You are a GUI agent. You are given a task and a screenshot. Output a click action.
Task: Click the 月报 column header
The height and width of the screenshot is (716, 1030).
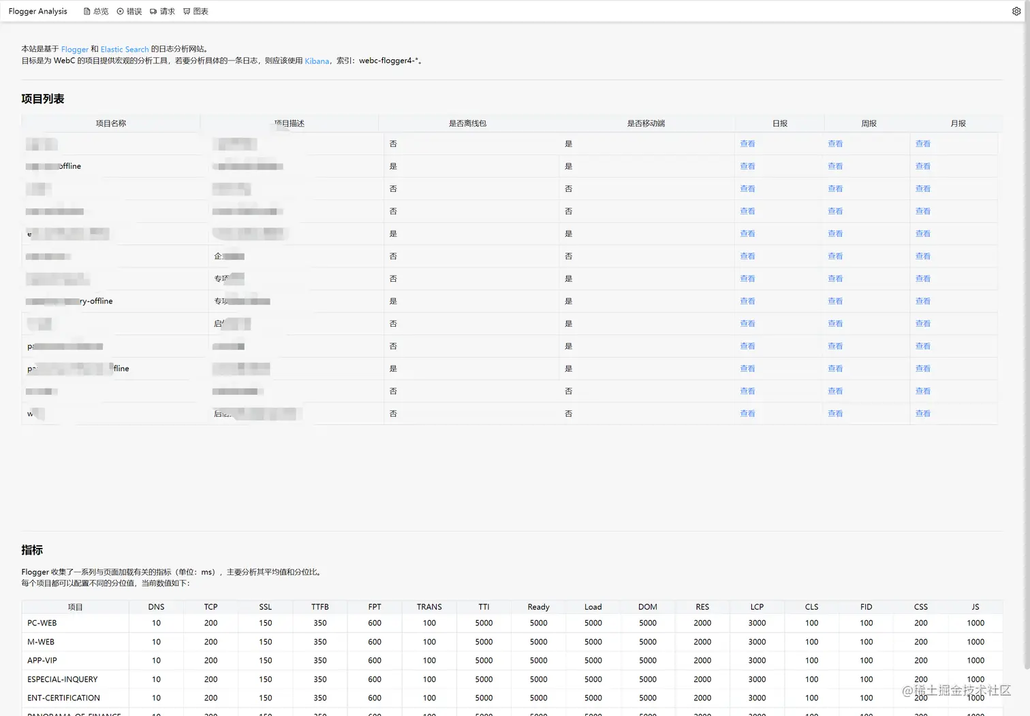coord(958,124)
